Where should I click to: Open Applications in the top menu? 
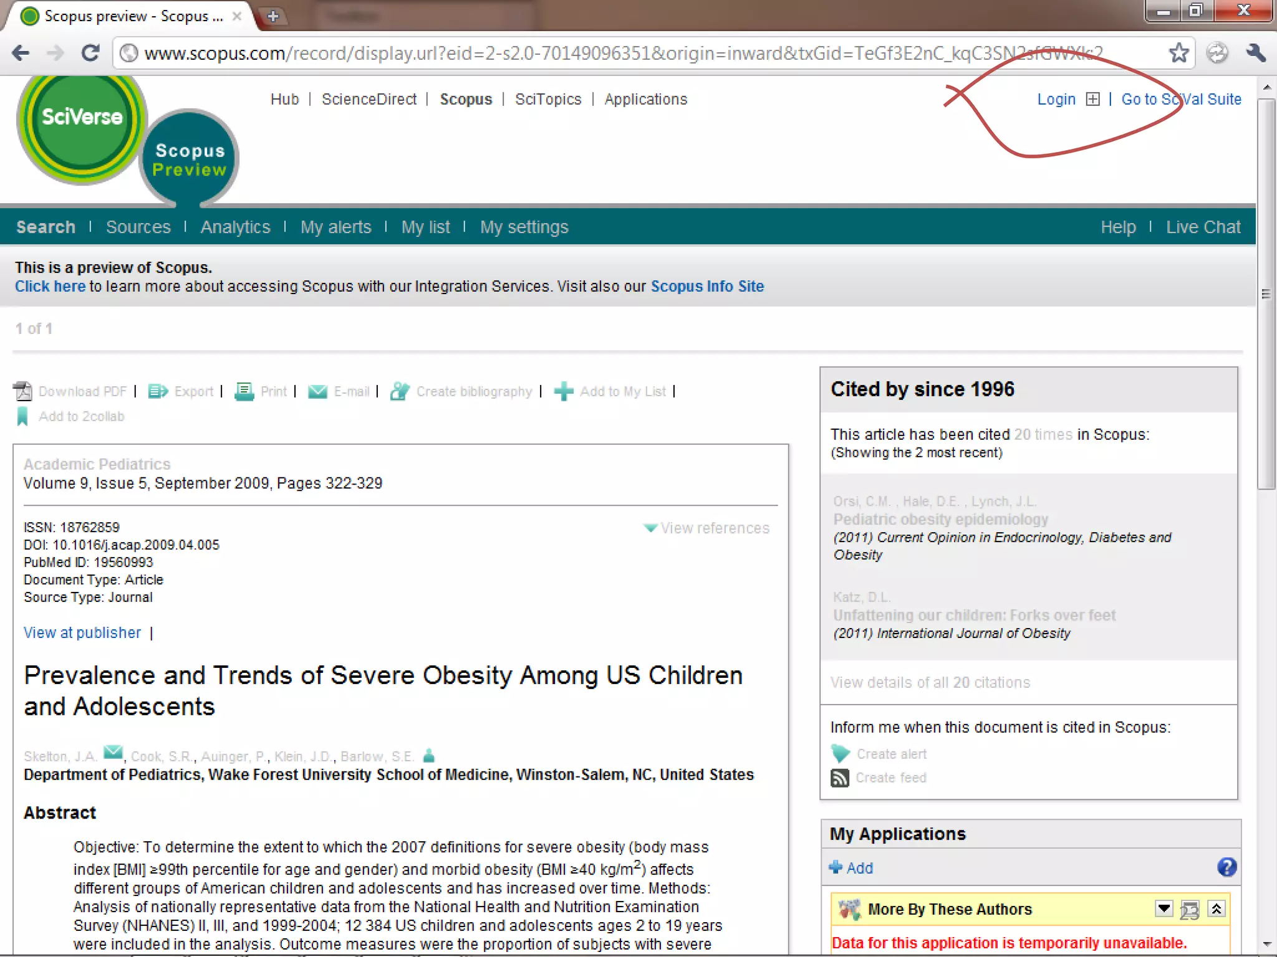645,99
